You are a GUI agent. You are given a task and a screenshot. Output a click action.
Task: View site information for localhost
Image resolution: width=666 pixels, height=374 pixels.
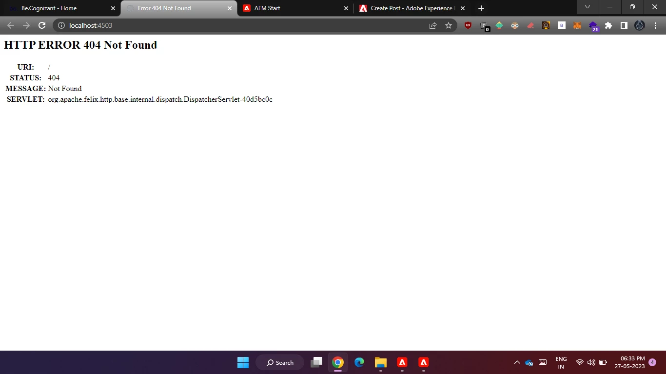61,25
